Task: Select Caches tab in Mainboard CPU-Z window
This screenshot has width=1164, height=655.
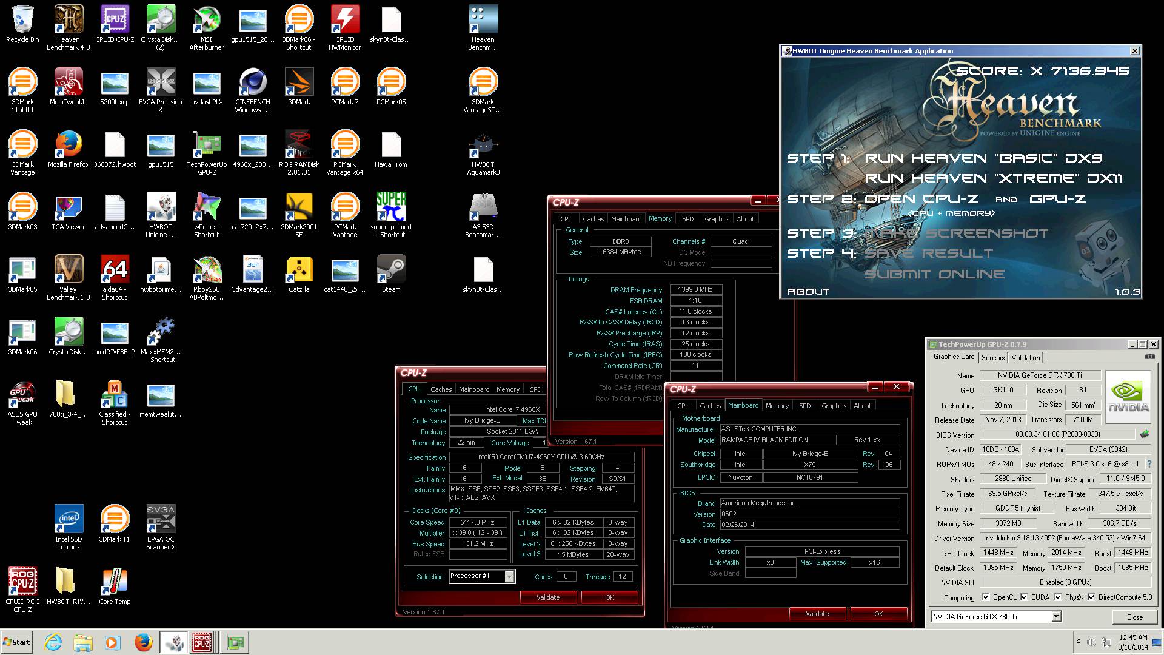Action: (710, 406)
